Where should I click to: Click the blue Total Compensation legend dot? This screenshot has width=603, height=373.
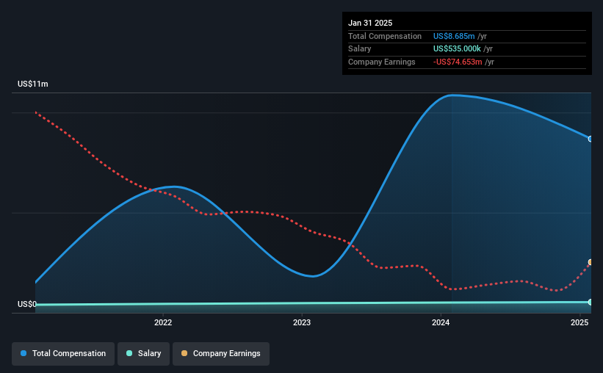pyautogui.click(x=24, y=353)
